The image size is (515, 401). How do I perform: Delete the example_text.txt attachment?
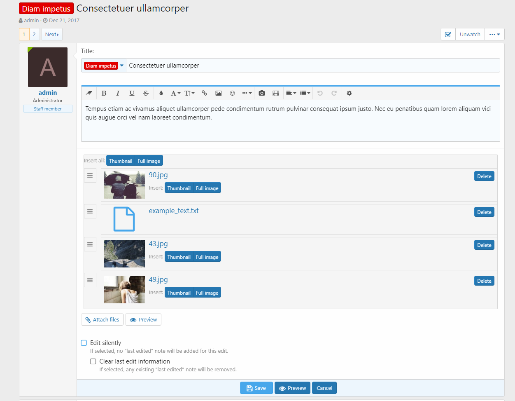pos(484,212)
